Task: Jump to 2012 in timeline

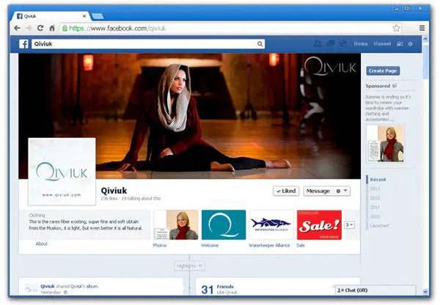Action: [375, 198]
